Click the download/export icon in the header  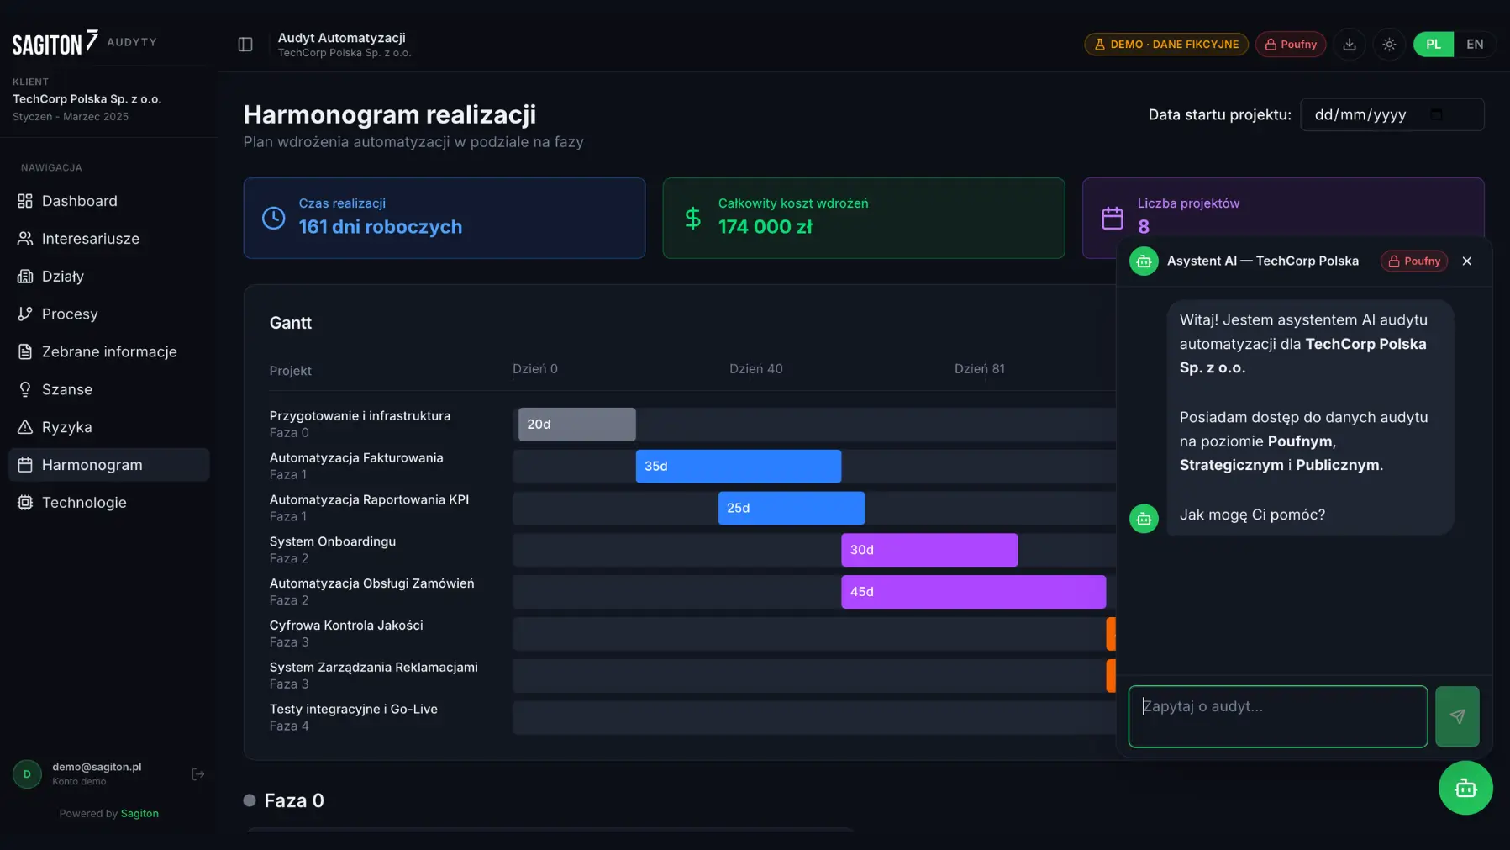tap(1350, 44)
